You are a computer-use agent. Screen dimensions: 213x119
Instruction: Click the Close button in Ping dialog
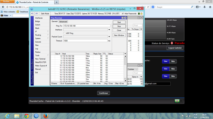coord(119,30)
